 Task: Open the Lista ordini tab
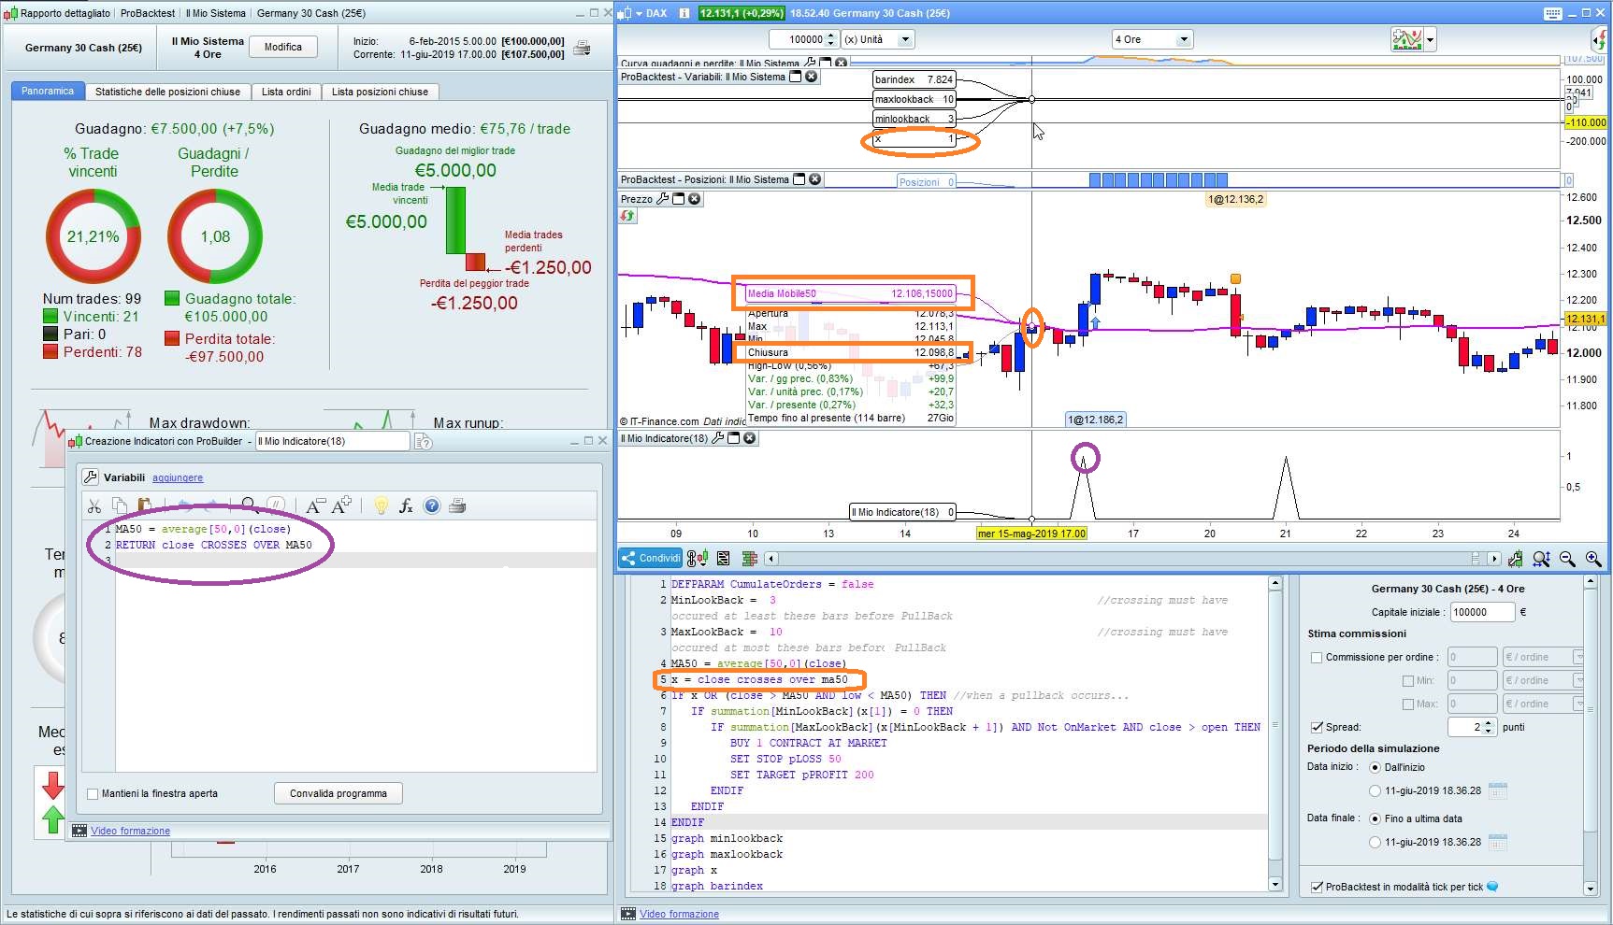[286, 92]
